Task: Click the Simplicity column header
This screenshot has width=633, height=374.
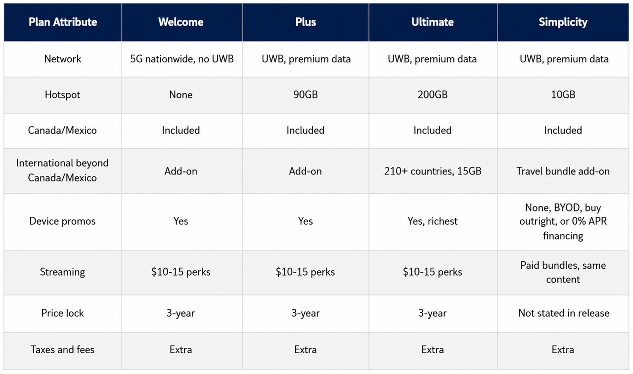Action: pyautogui.click(x=563, y=22)
